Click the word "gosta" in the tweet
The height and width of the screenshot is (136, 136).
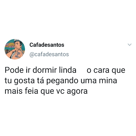coord(24,81)
